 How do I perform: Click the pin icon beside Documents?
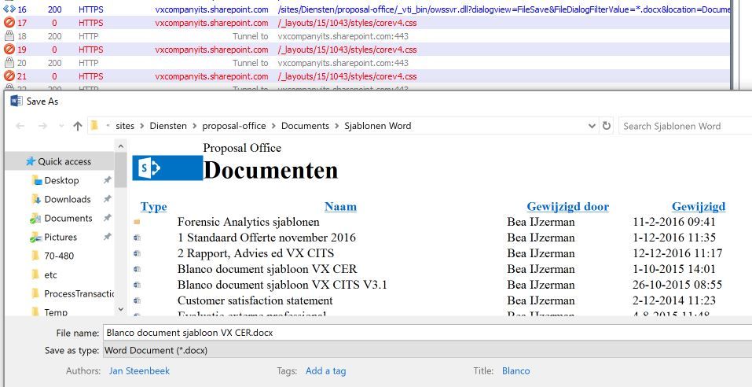108,218
